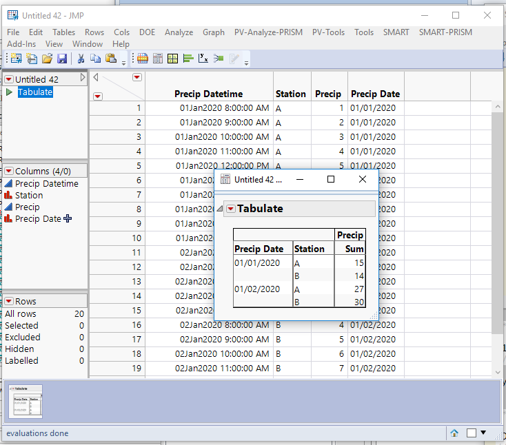
Task: Toggle the checkbox in the status bar
Action: coord(472,433)
